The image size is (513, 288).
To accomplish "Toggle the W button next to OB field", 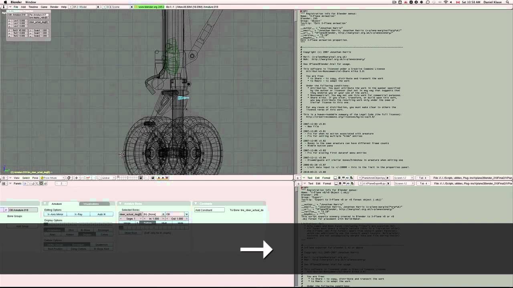I will pos(186,214).
